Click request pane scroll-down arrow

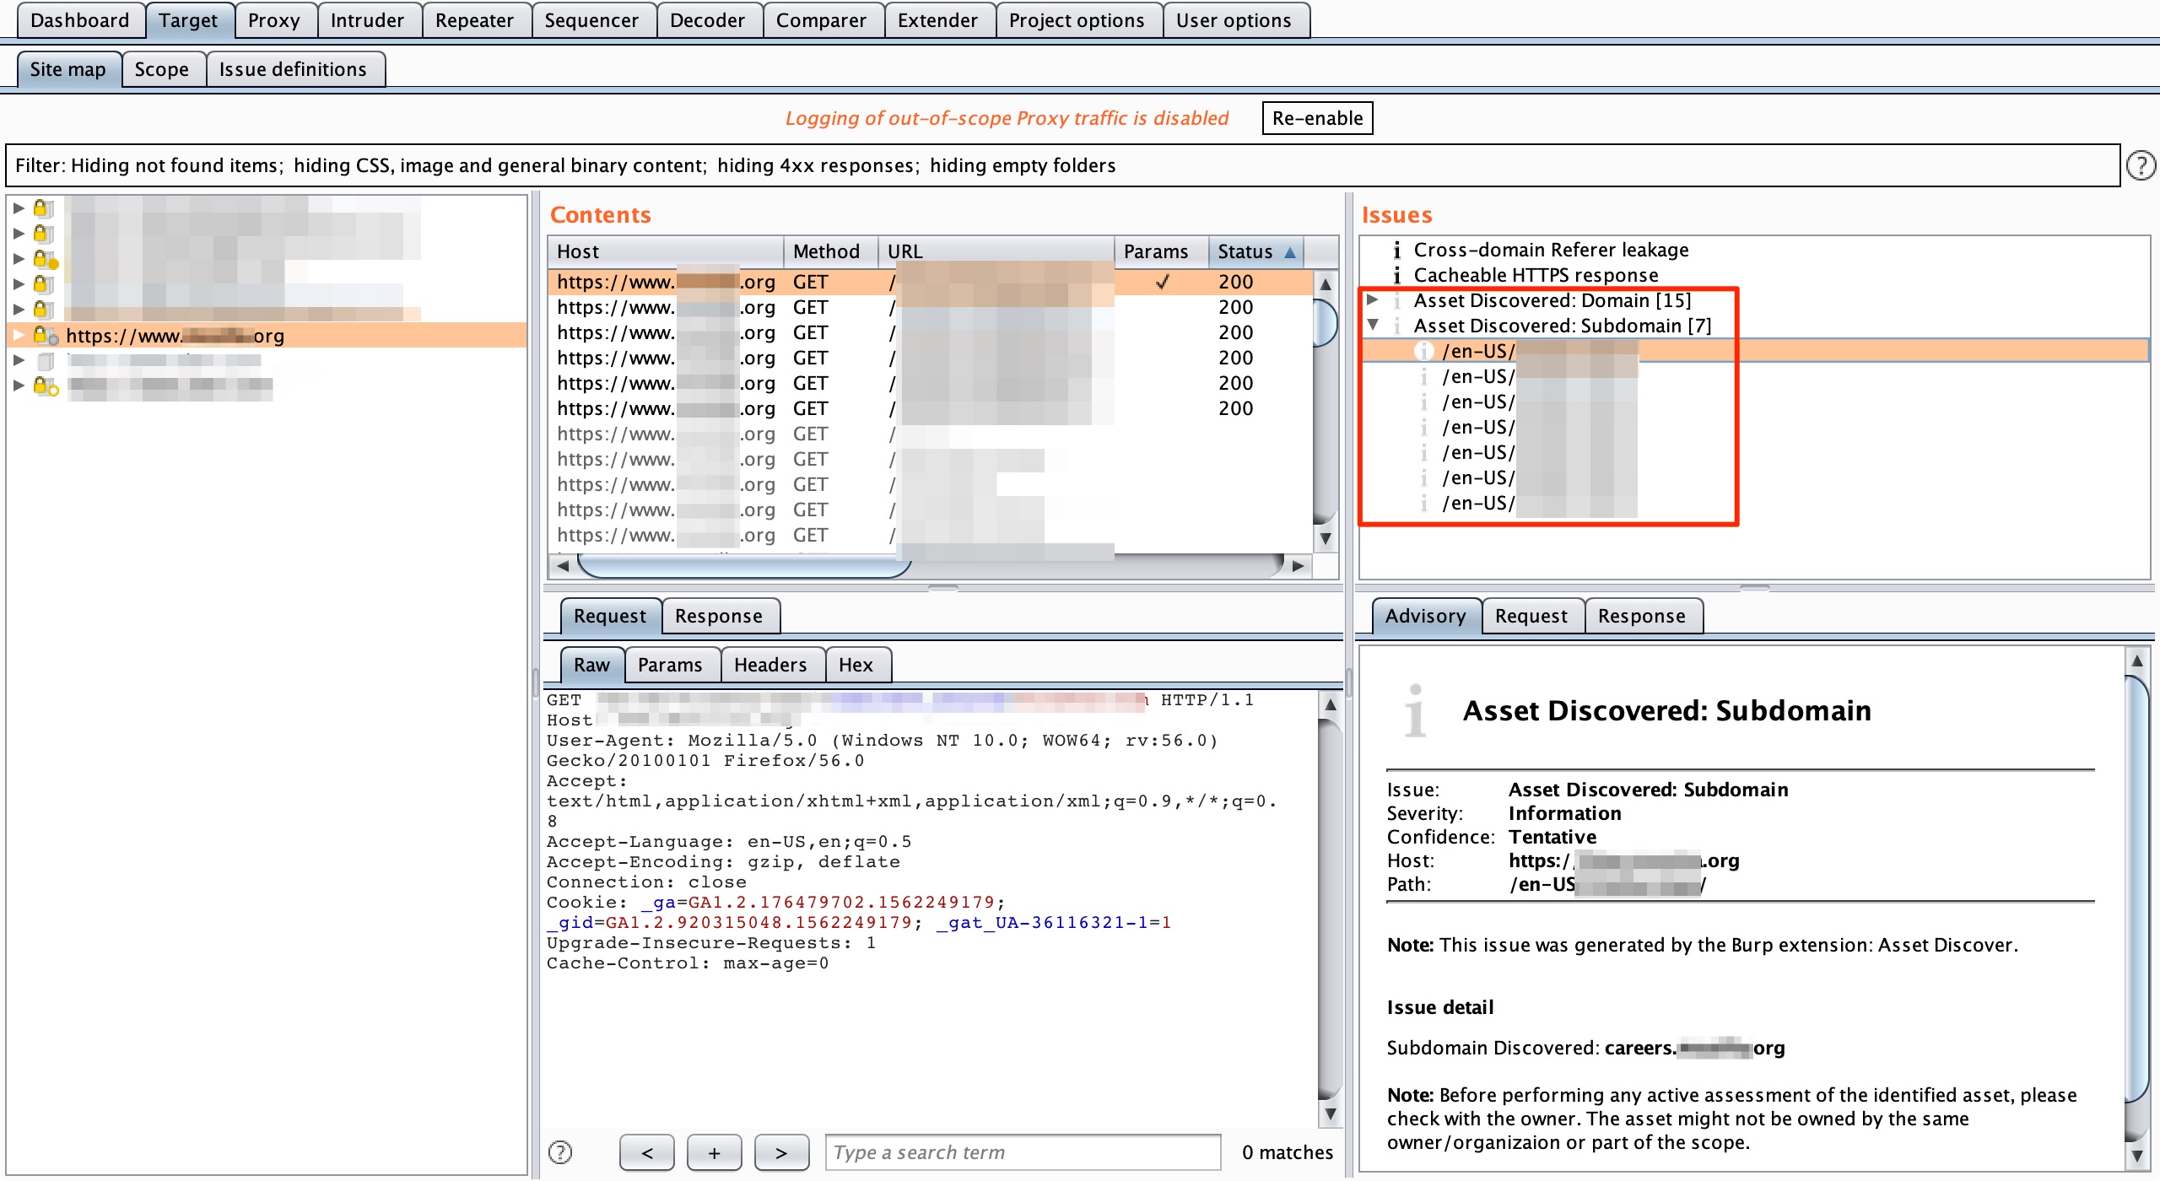(1330, 1114)
